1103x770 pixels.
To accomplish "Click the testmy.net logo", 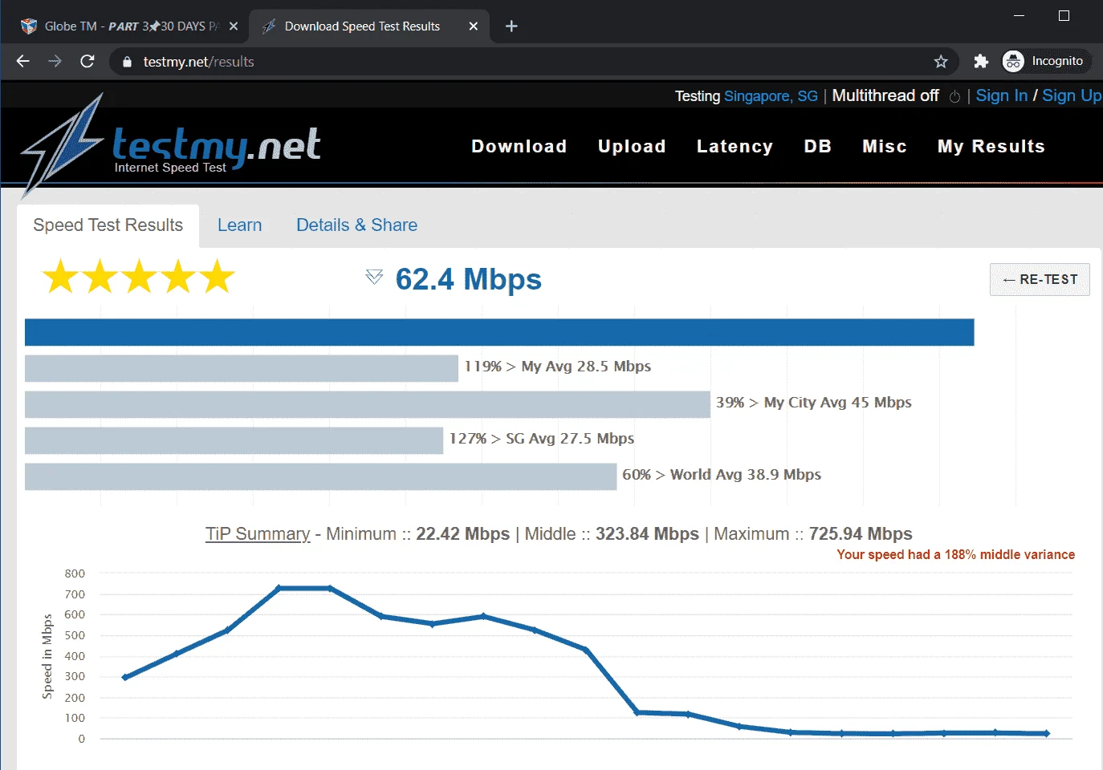I will click(171, 145).
